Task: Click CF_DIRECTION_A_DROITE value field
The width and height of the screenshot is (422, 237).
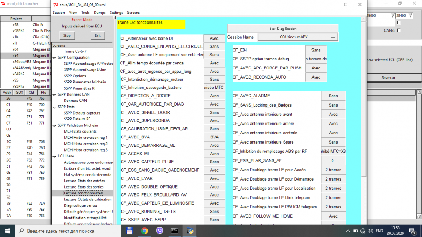Action: coord(214,96)
